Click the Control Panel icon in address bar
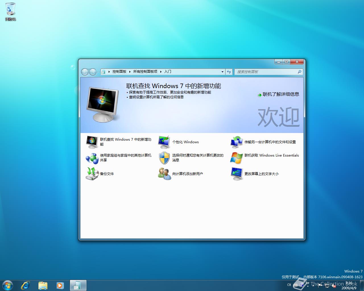The image size is (364, 291). click(x=104, y=72)
